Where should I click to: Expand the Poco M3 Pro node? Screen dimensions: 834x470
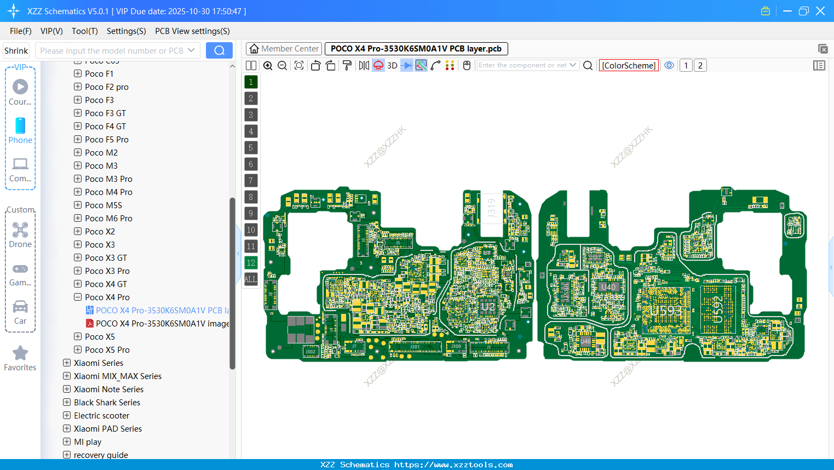78,179
